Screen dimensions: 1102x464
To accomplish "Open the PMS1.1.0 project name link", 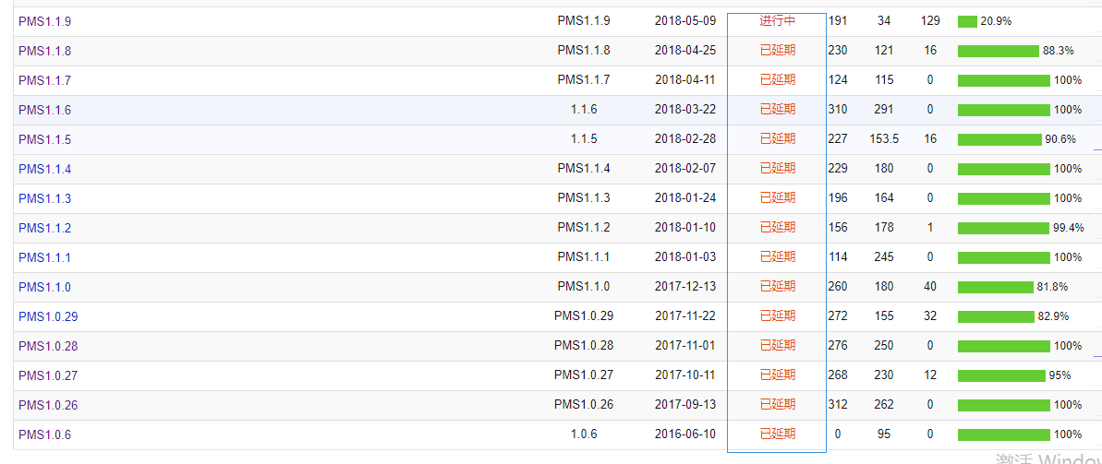I will [44, 287].
